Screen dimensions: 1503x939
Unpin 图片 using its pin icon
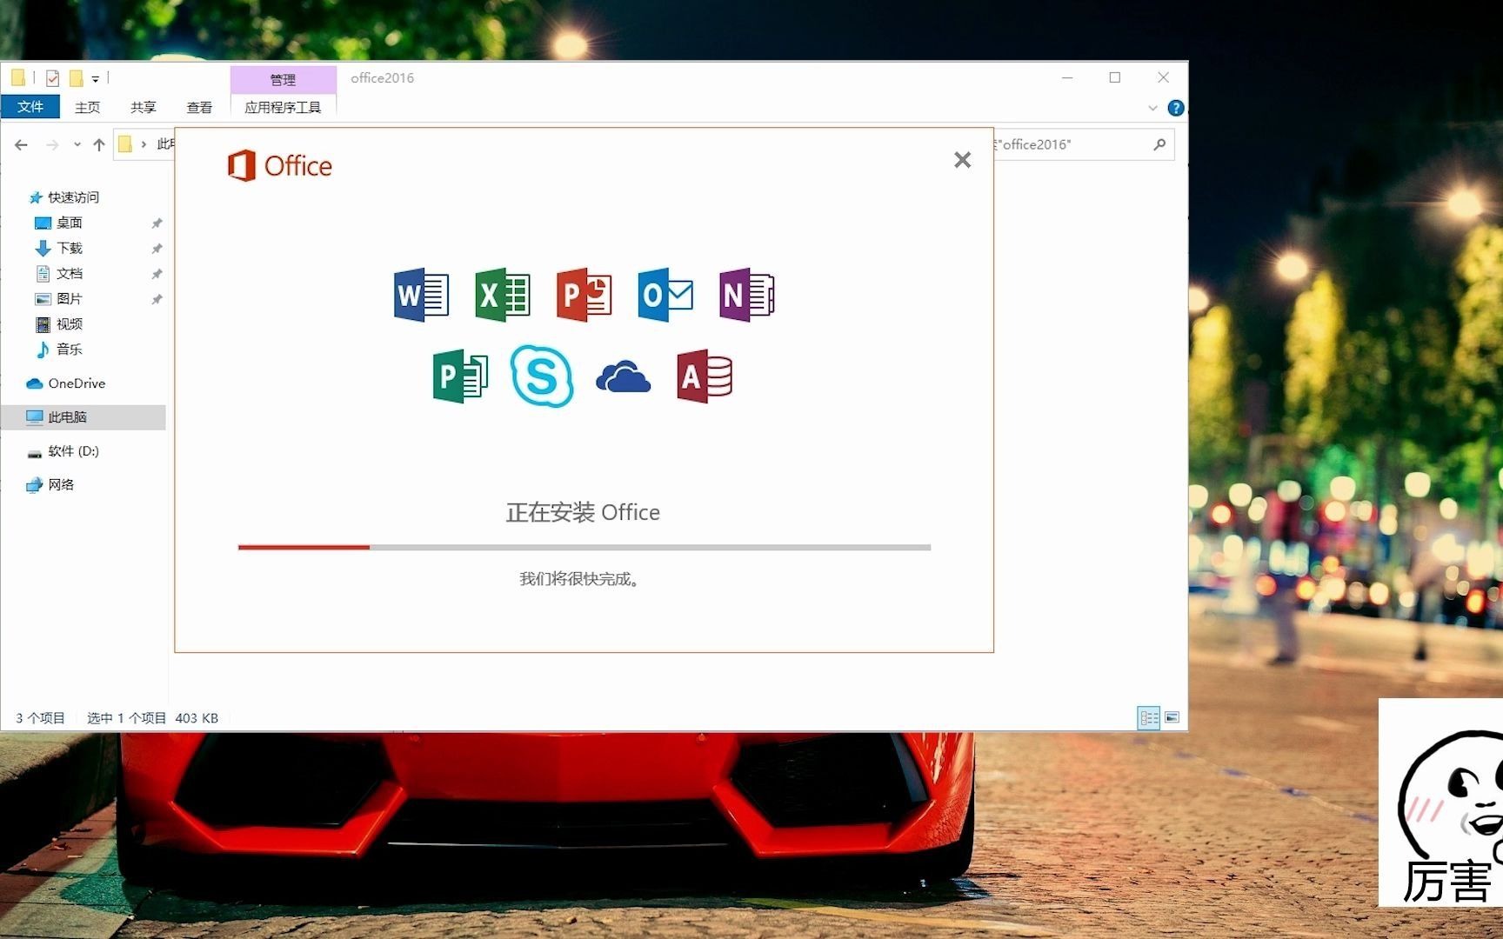[157, 299]
